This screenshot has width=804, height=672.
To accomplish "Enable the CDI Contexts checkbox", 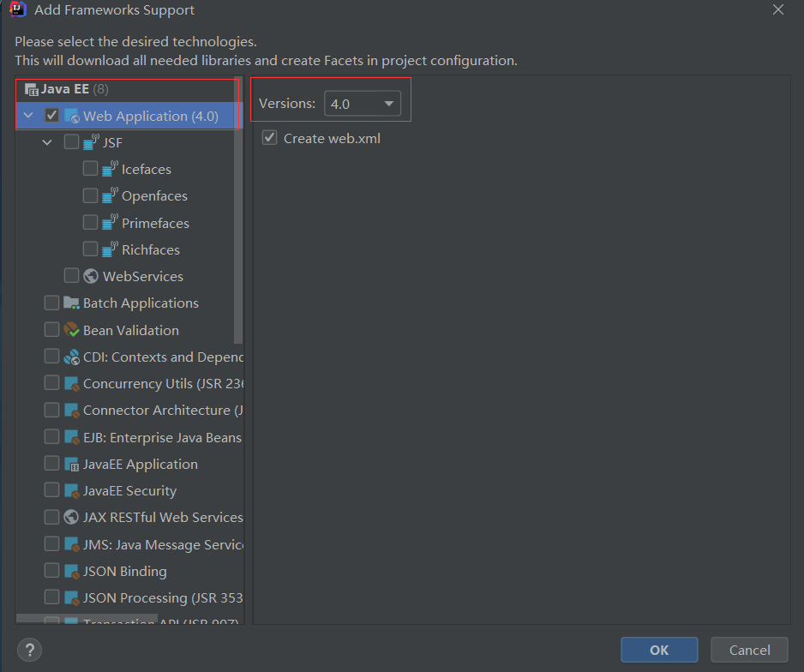I will (x=51, y=356).
